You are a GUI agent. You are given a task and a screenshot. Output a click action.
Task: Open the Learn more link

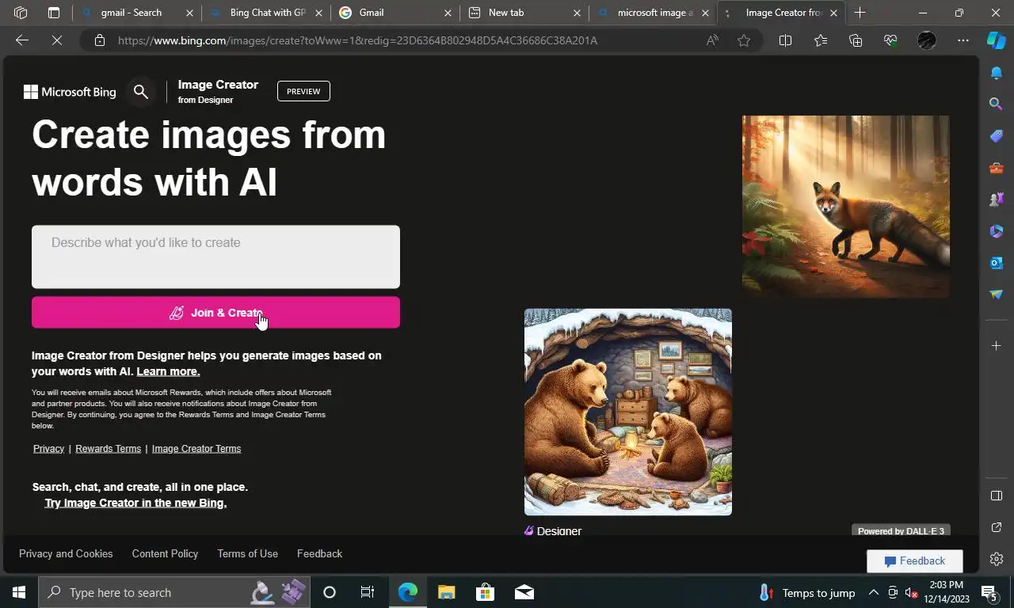point(168,371)
